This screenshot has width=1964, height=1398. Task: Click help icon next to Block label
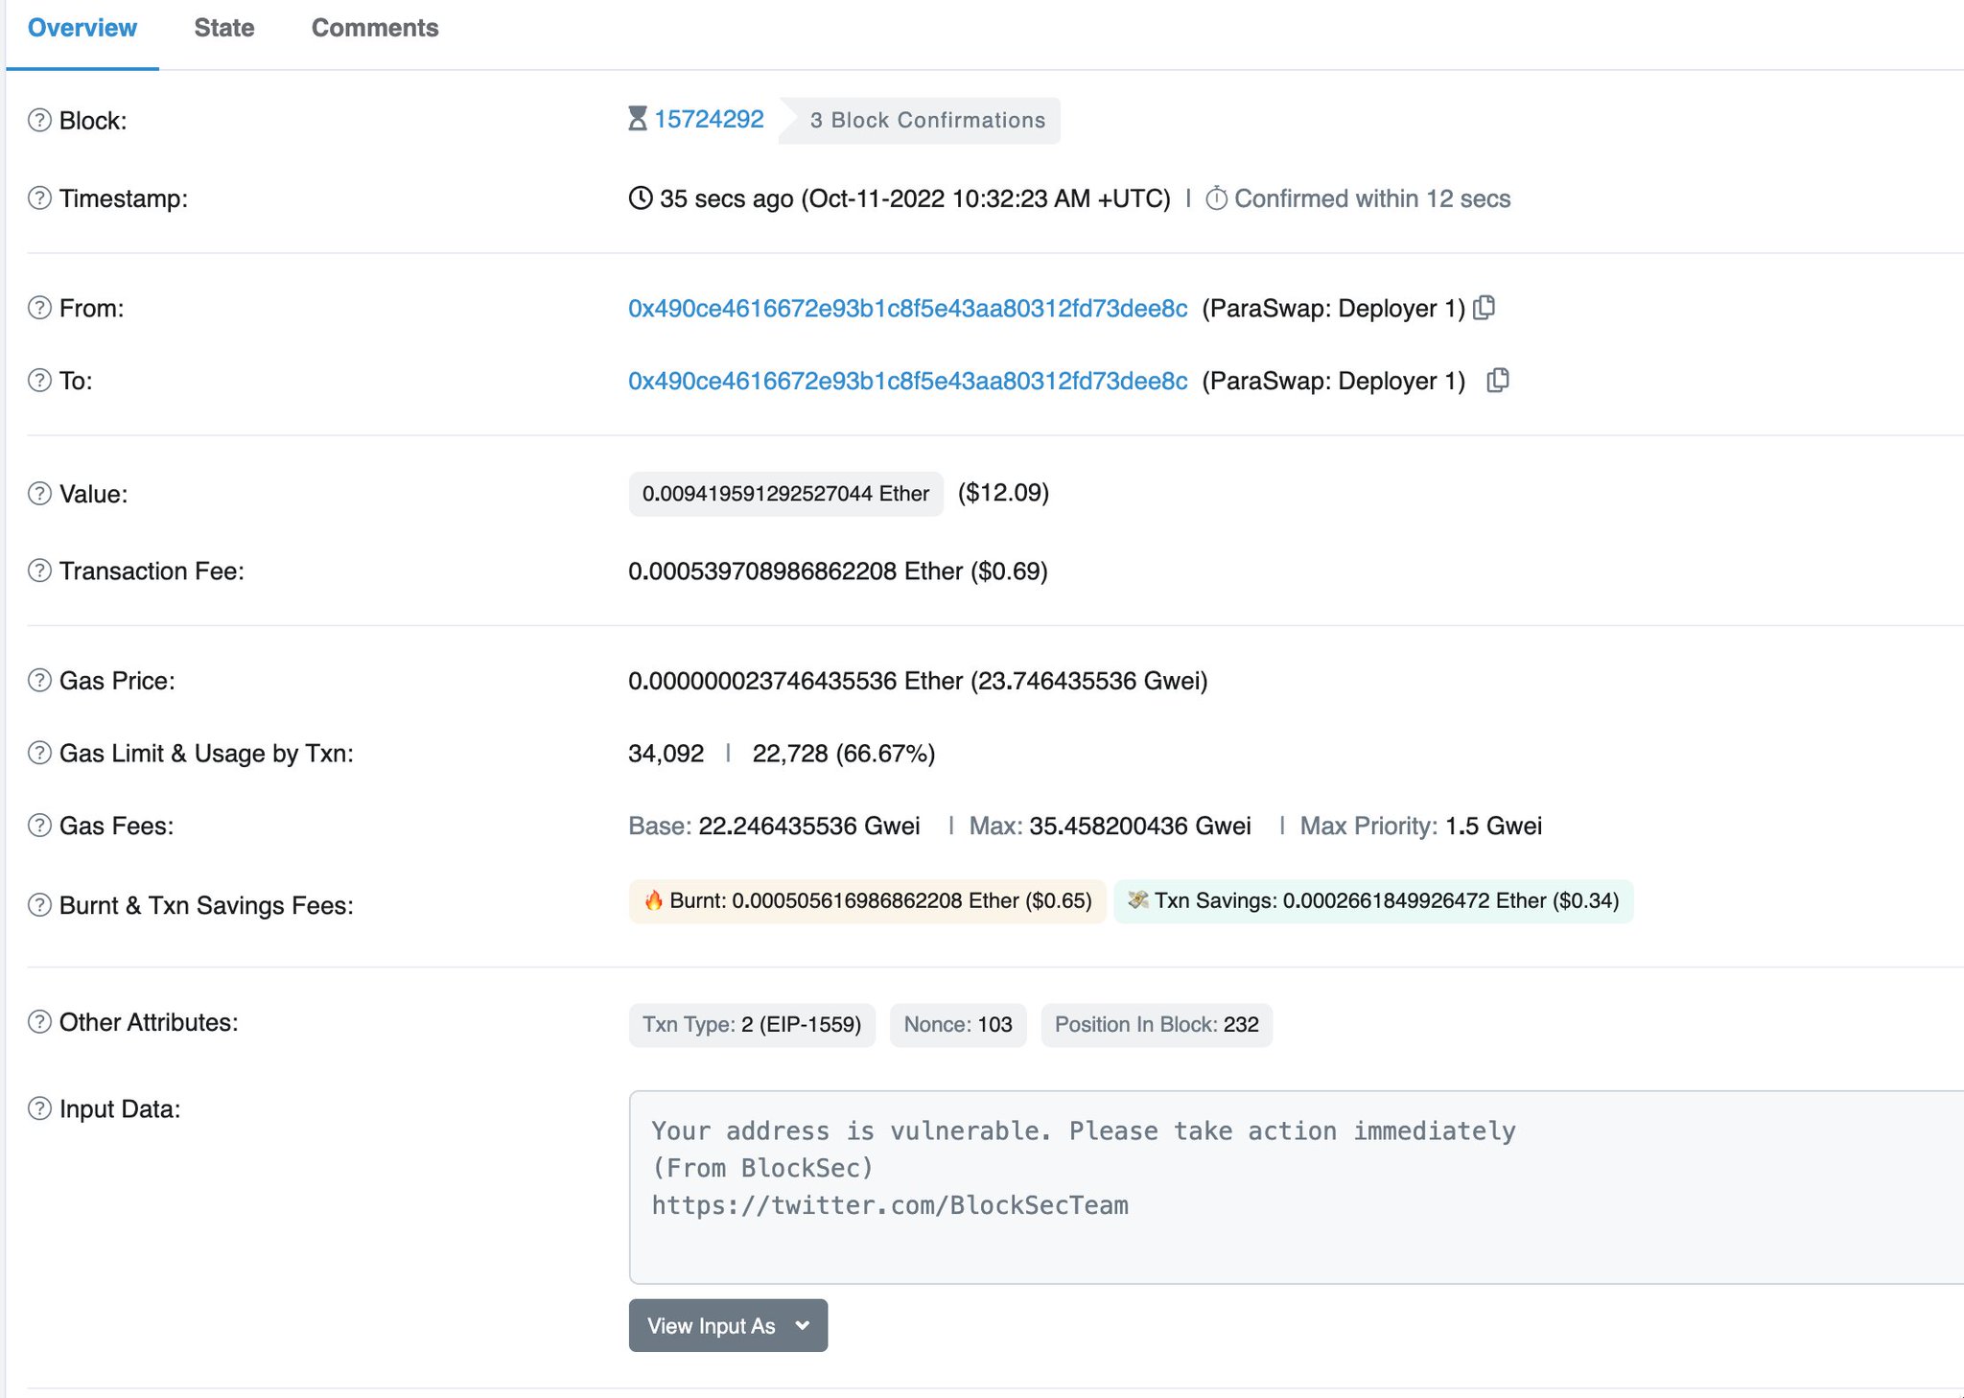pos(39,121)
